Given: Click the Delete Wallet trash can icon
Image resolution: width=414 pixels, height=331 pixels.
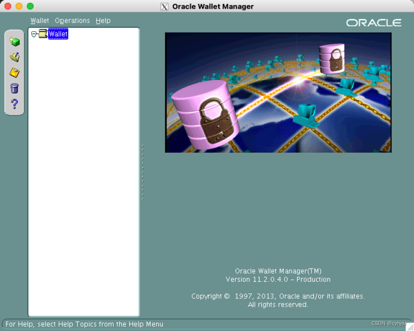Looking at the screenshot, I should [x=15, y=88].
